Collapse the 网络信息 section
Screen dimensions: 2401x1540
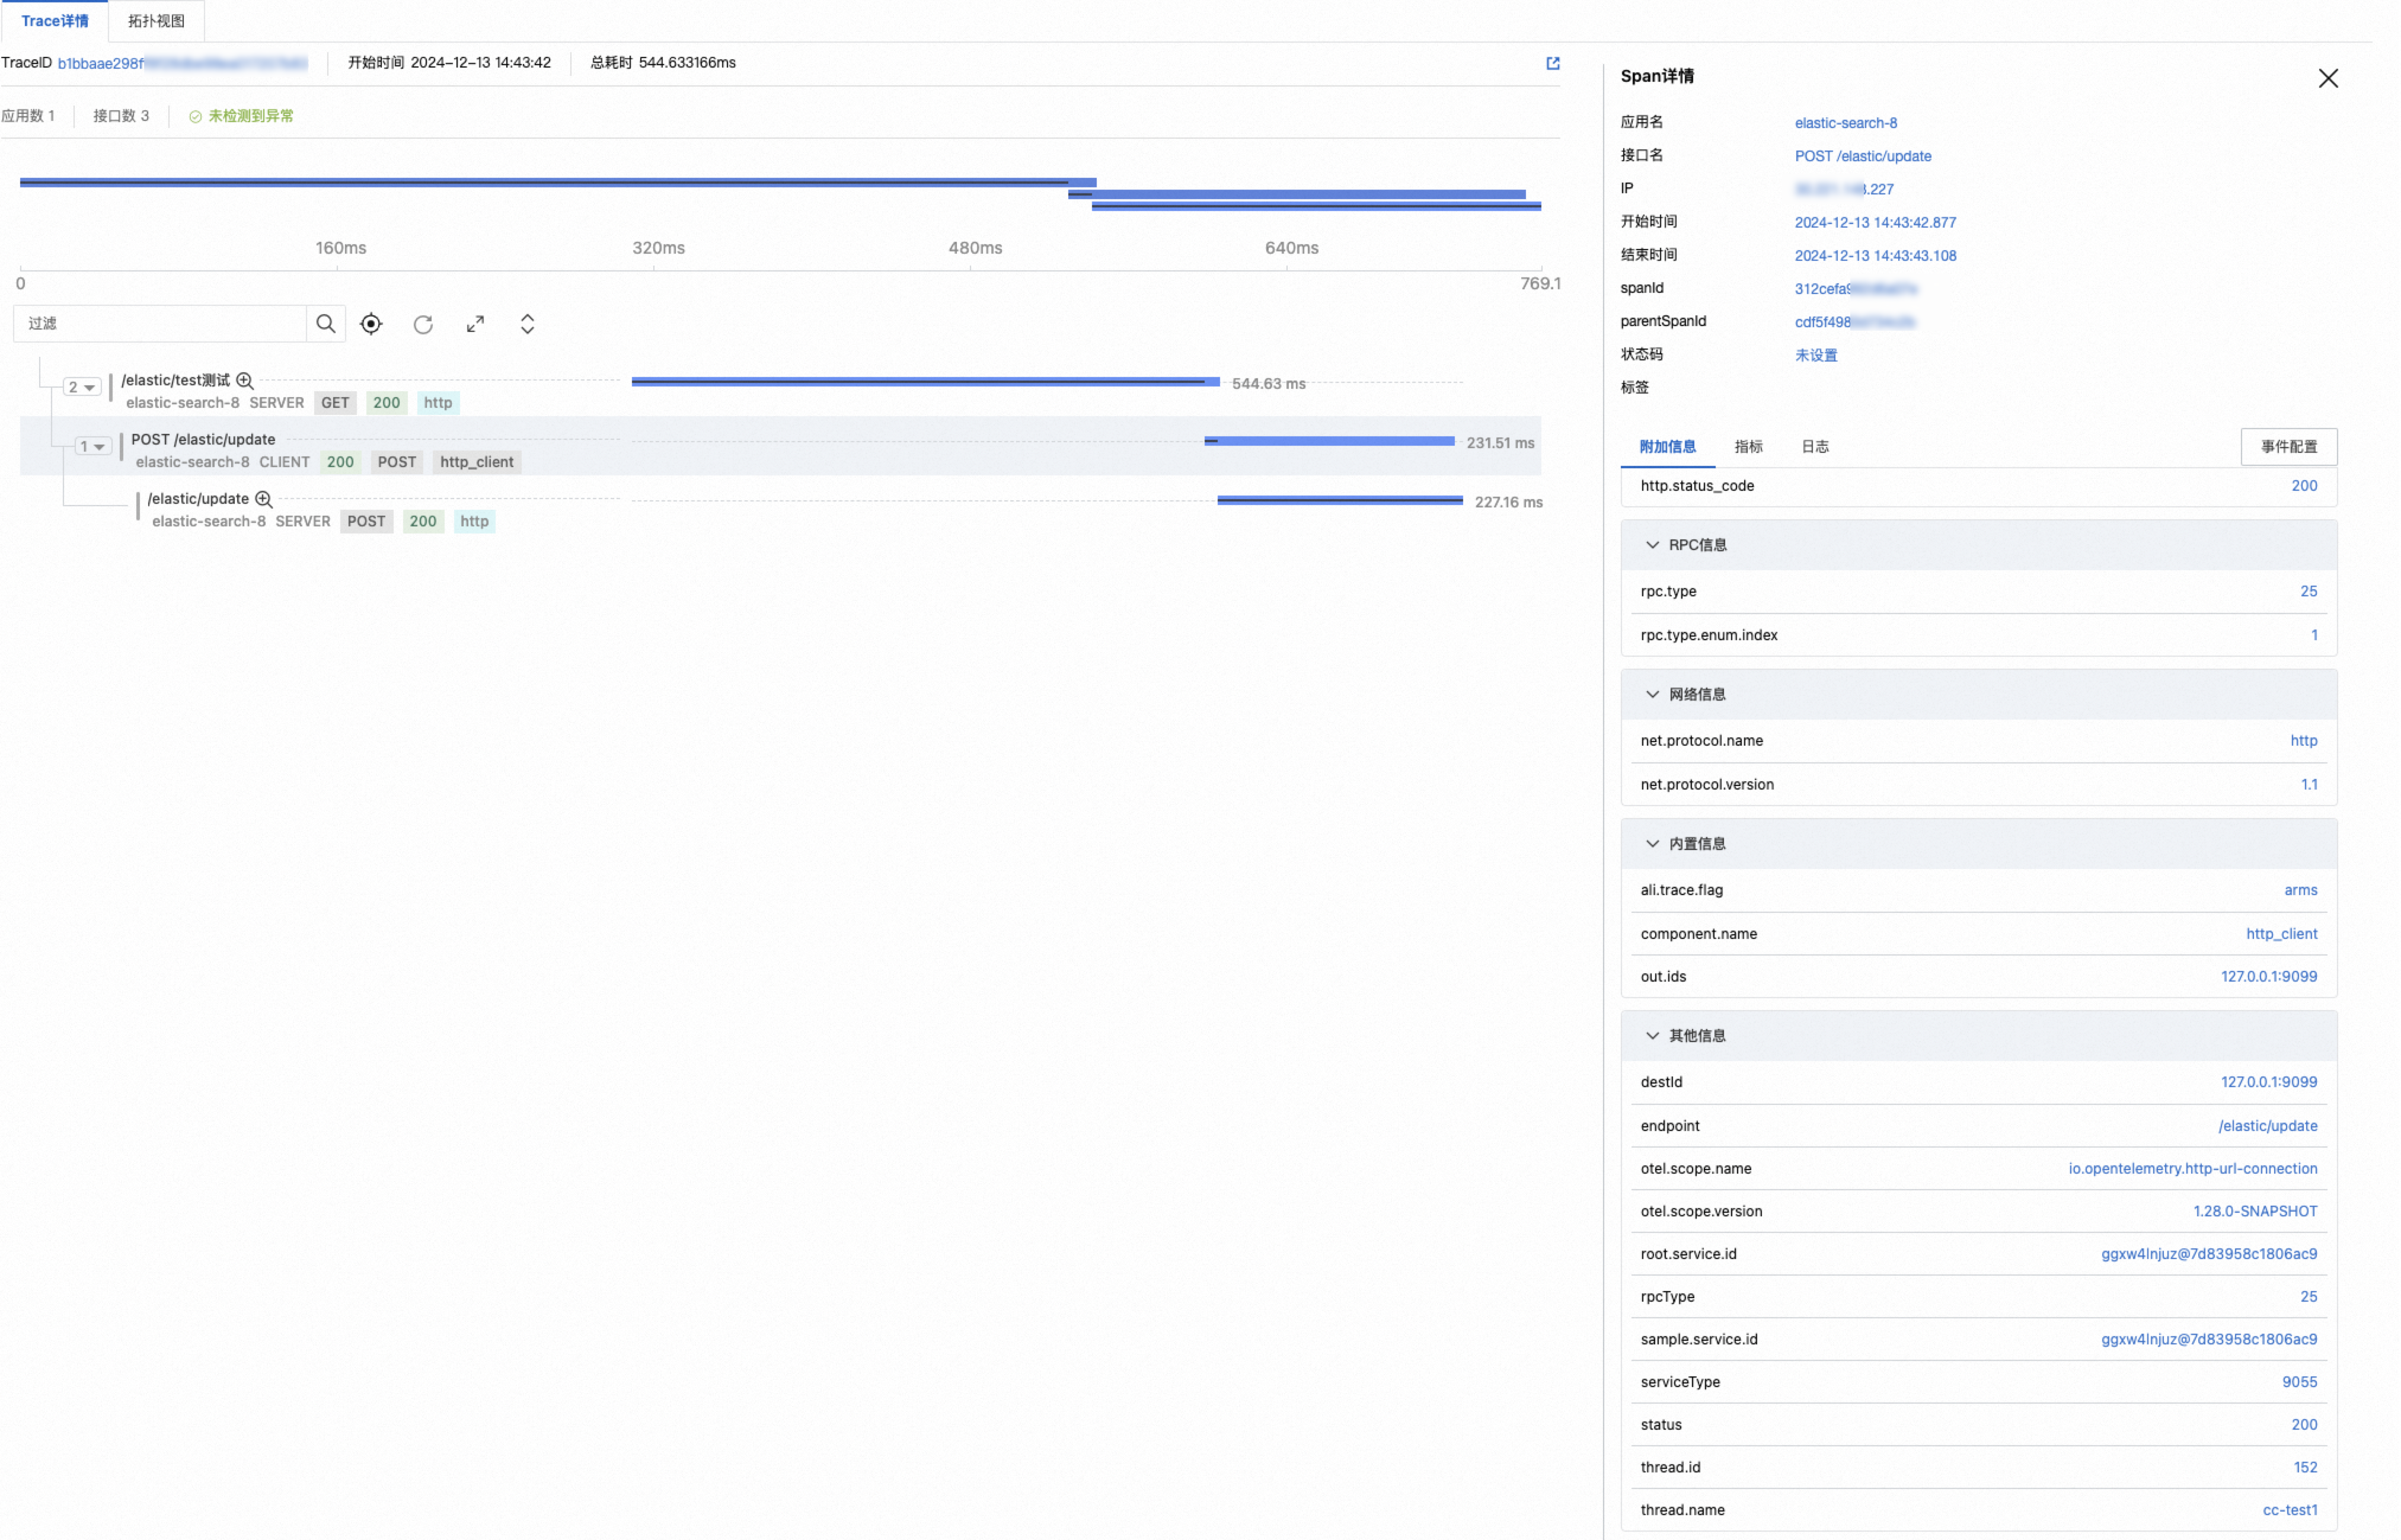pos(1652,694)
